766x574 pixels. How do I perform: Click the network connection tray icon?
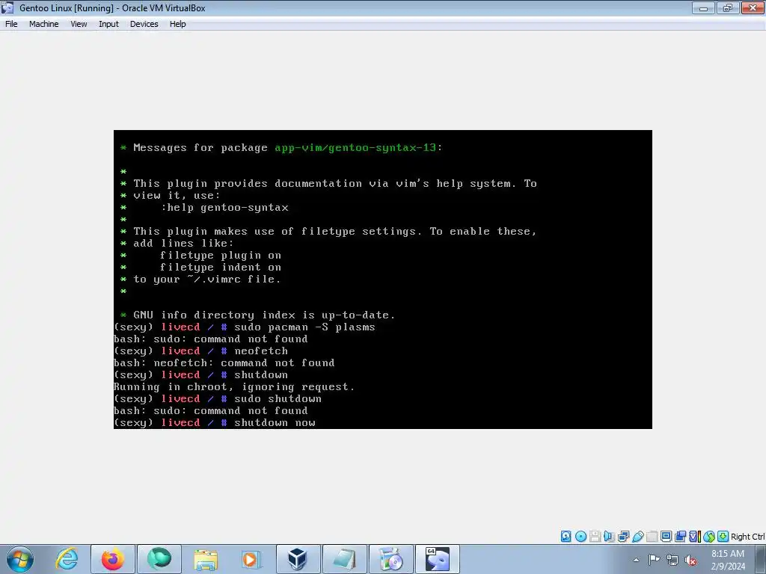[672, 560]
